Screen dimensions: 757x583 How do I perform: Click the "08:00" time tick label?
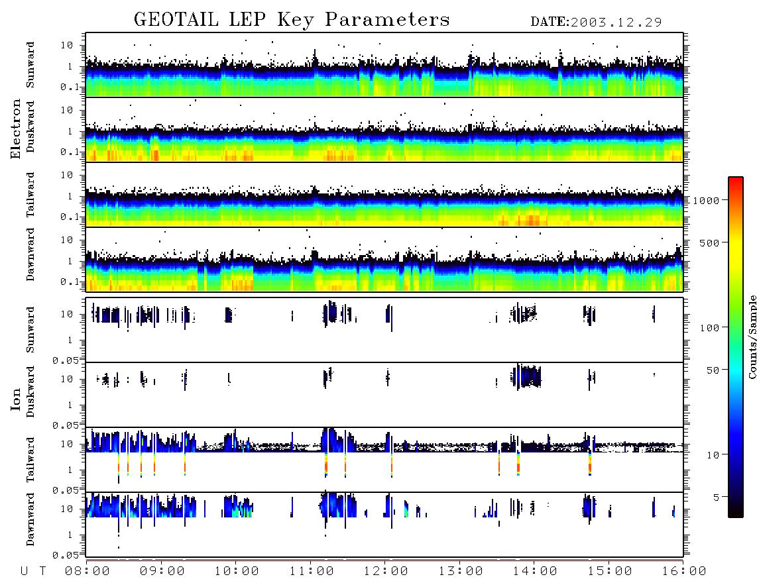click(x=87, y=571)
